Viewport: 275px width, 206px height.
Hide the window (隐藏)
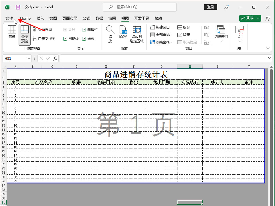184,35
